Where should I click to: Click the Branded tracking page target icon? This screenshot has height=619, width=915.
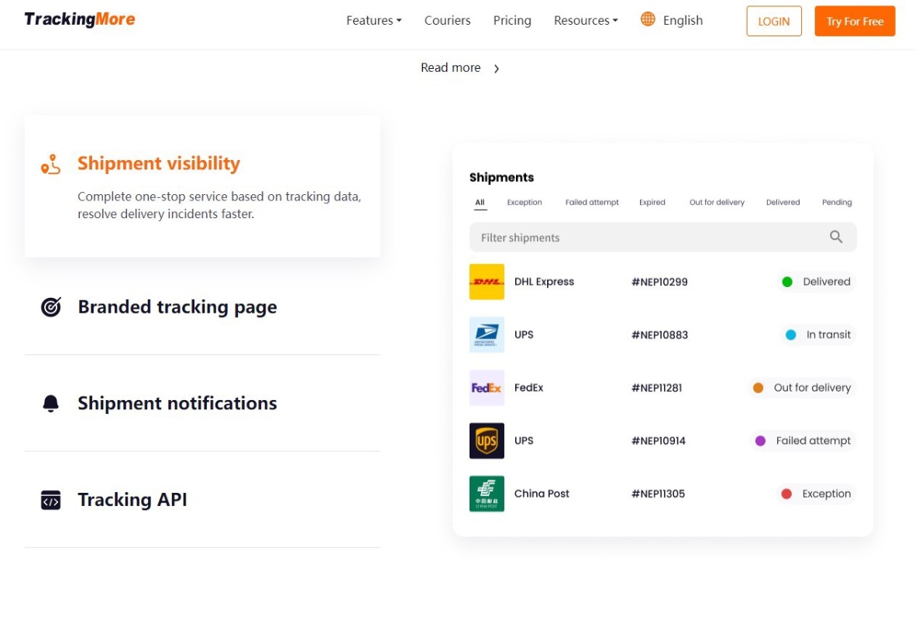pyautogui.click(x=51, y=306)
